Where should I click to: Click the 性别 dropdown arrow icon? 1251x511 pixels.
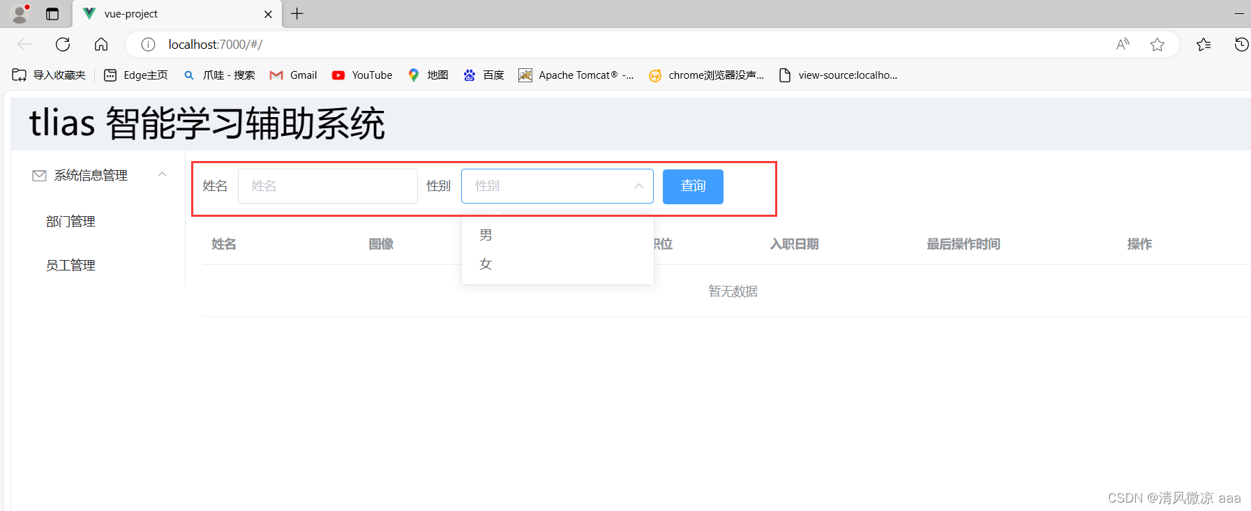pos(638,186)
